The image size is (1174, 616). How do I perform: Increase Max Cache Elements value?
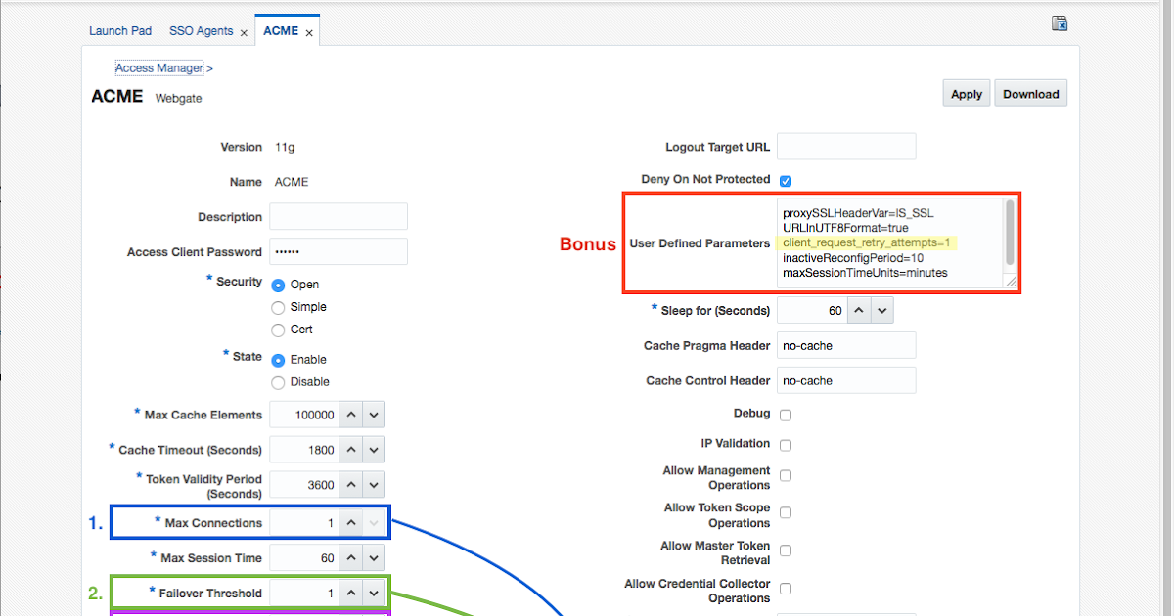(x=350, y=415)
